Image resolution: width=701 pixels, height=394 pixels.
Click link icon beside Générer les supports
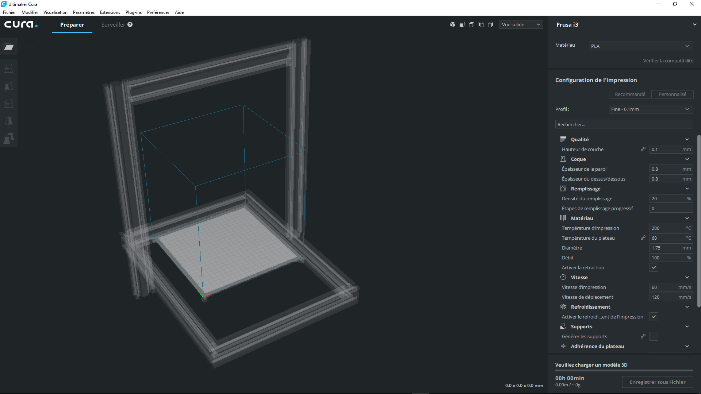point(643,336)
